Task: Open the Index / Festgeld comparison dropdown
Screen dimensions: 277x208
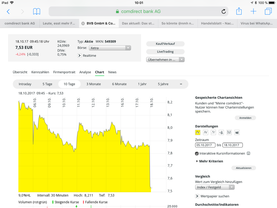Action: click(215, 187)
